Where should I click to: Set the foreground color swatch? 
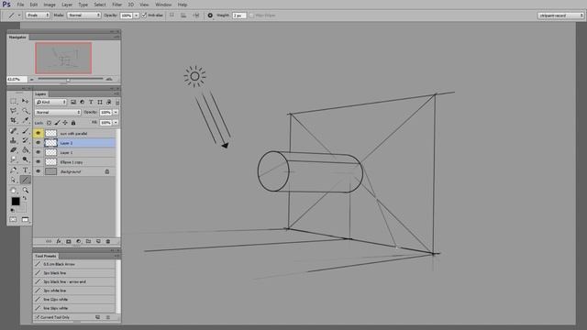tap(16, 202)
